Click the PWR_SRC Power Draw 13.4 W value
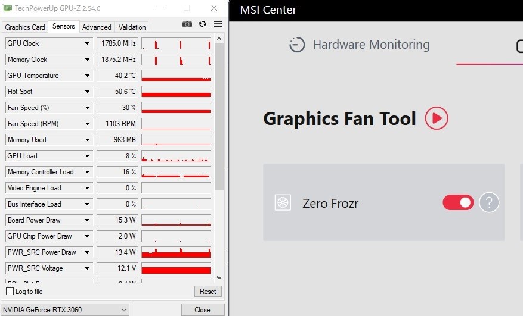The height and width of the screenshot is (316, 523). coord(117,252)
